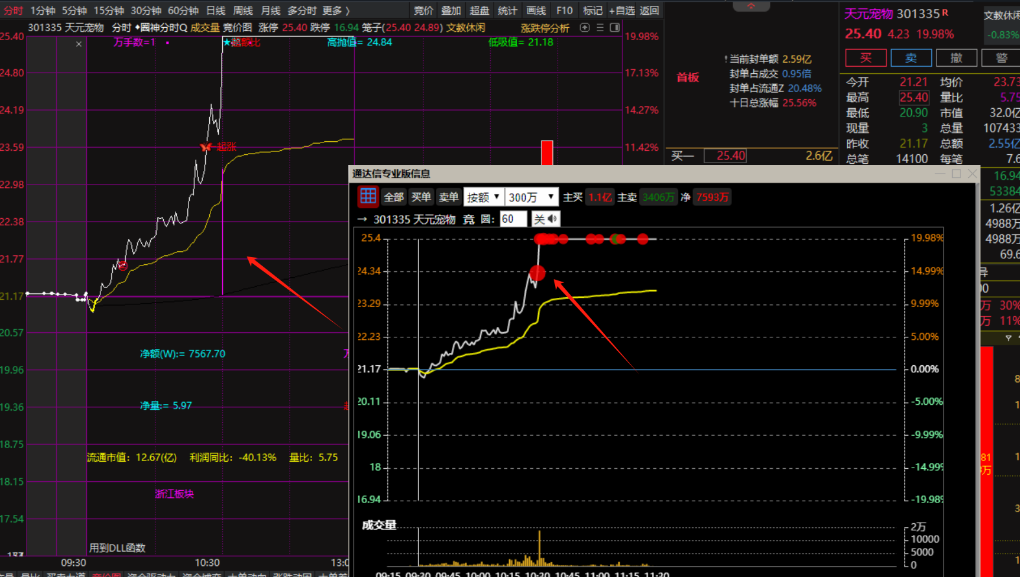Expand the 更多 periods menu
The width and height of the screenshot is (1020, 577).
[335, 10]
